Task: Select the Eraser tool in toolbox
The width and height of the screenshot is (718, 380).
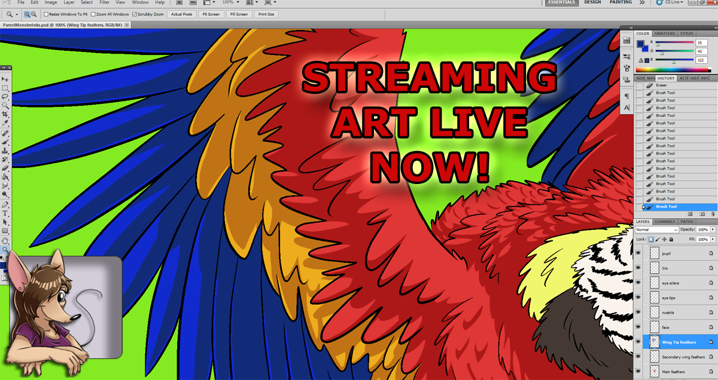Action: coord(5,168)
